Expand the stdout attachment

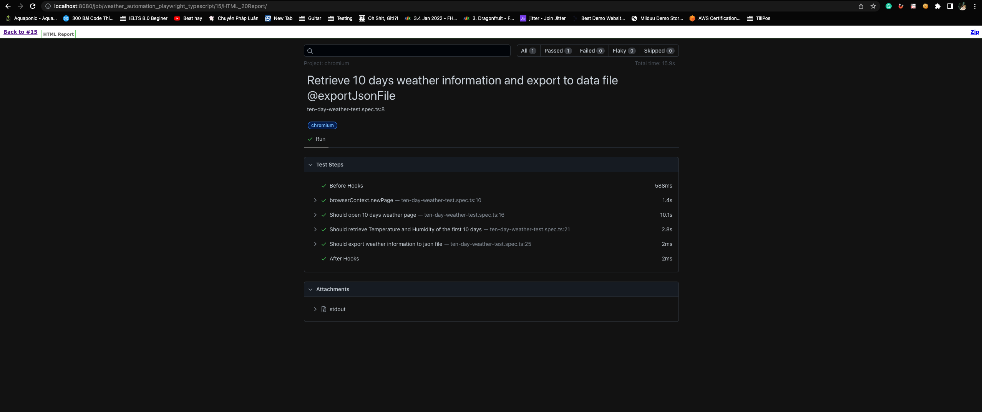[315, 309]
